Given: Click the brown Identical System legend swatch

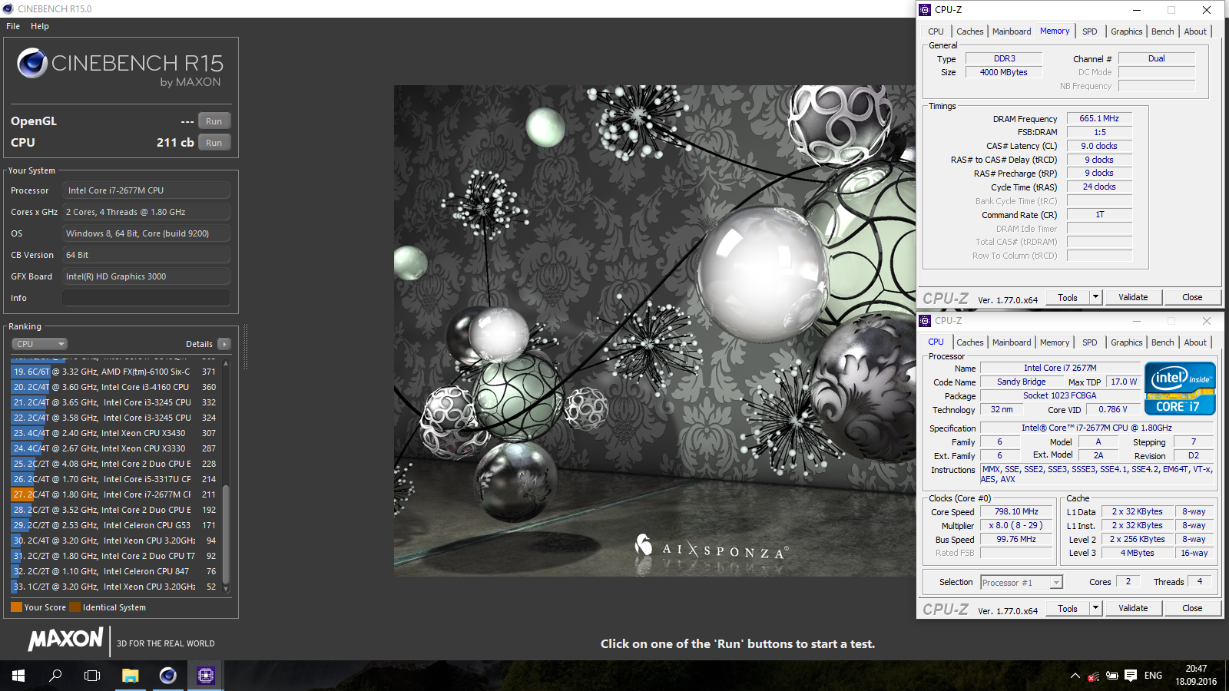Looking at the screenshot, I should click(x=75, y=607).
